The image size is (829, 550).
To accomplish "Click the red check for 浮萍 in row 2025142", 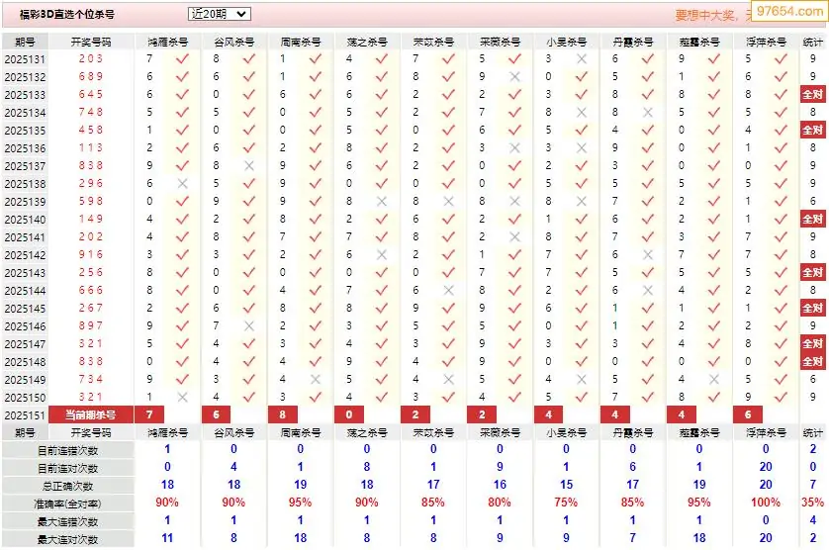I will [x=781, y=254].
